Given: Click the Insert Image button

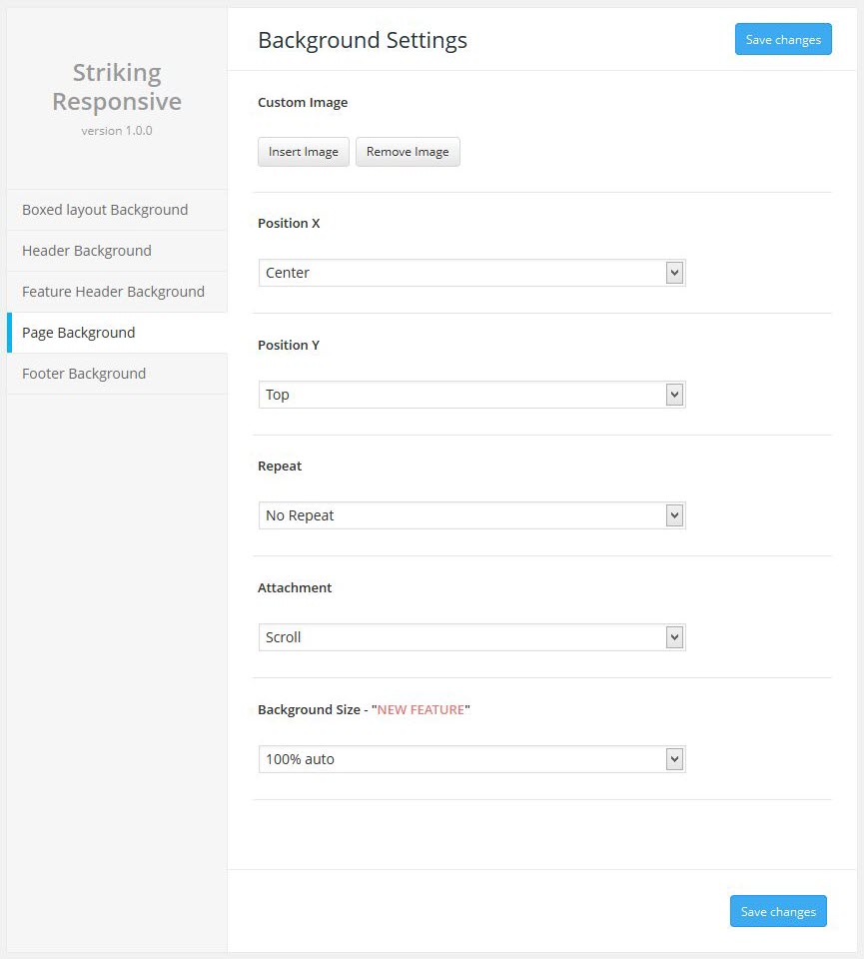Looking at the screenshot, I should [304, 152].
